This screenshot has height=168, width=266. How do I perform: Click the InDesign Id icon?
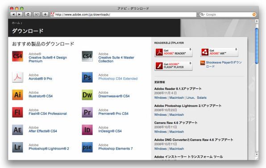87,130
